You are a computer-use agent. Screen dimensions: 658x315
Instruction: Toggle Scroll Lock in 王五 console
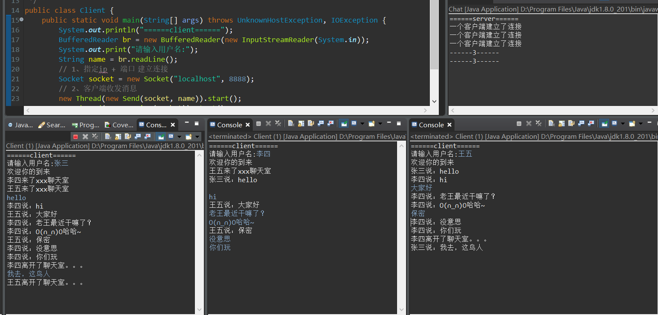pos(561,124)
